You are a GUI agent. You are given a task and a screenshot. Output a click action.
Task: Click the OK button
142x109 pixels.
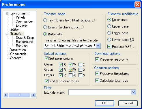click(104, 103)
